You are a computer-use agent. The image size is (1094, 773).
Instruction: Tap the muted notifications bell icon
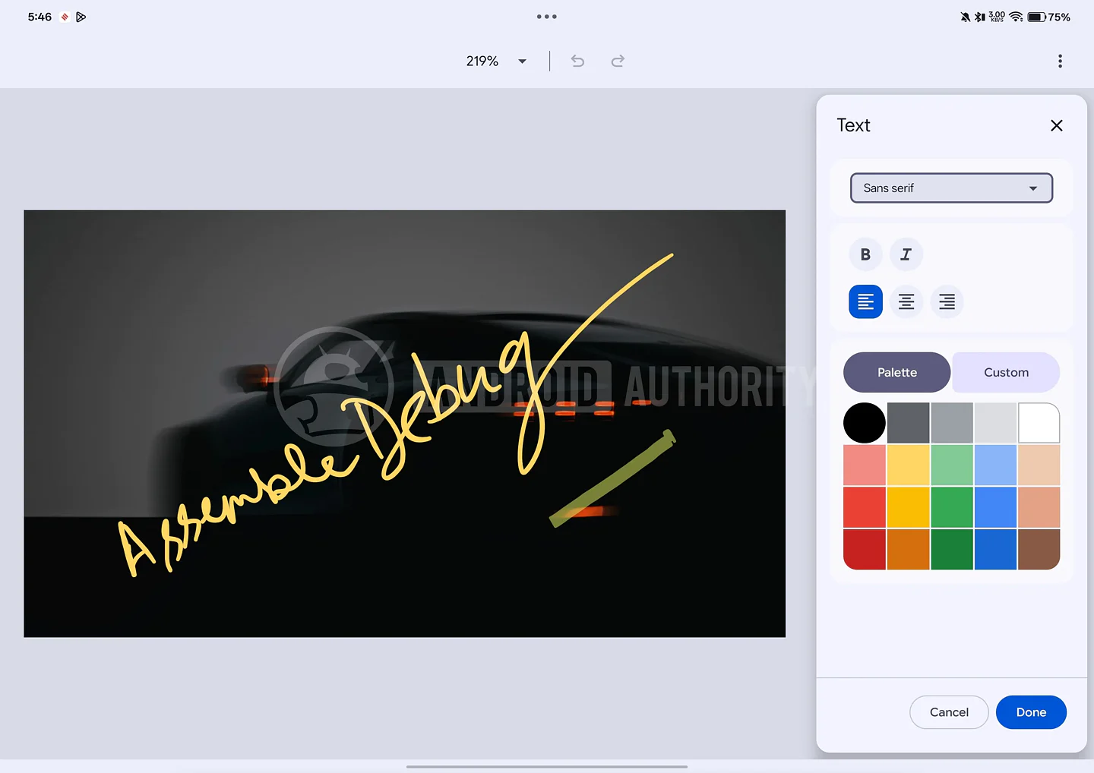pos(965,17)
